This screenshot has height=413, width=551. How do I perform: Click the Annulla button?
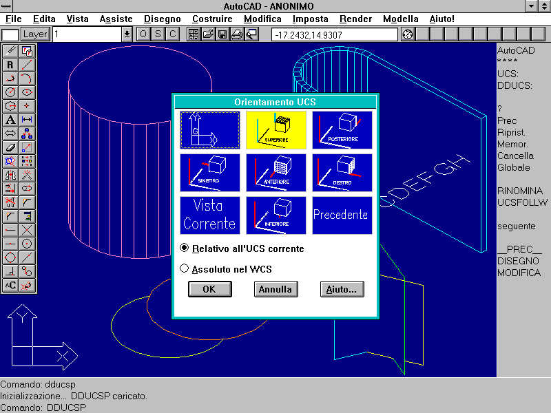tap(276, 289)
